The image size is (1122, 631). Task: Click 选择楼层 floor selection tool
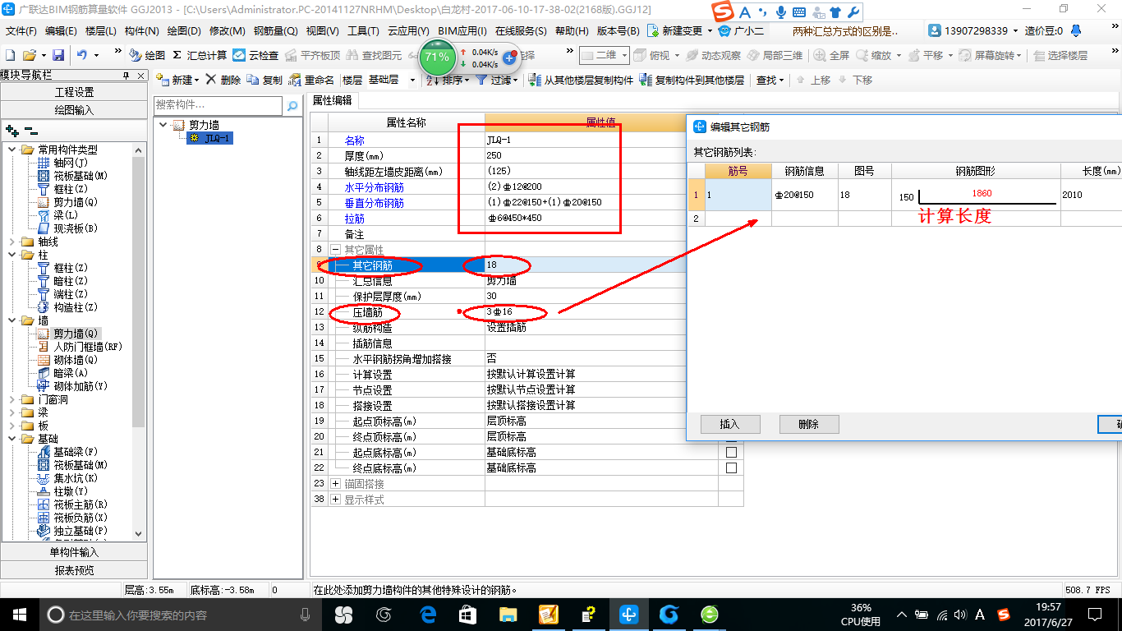point(1061,55)
